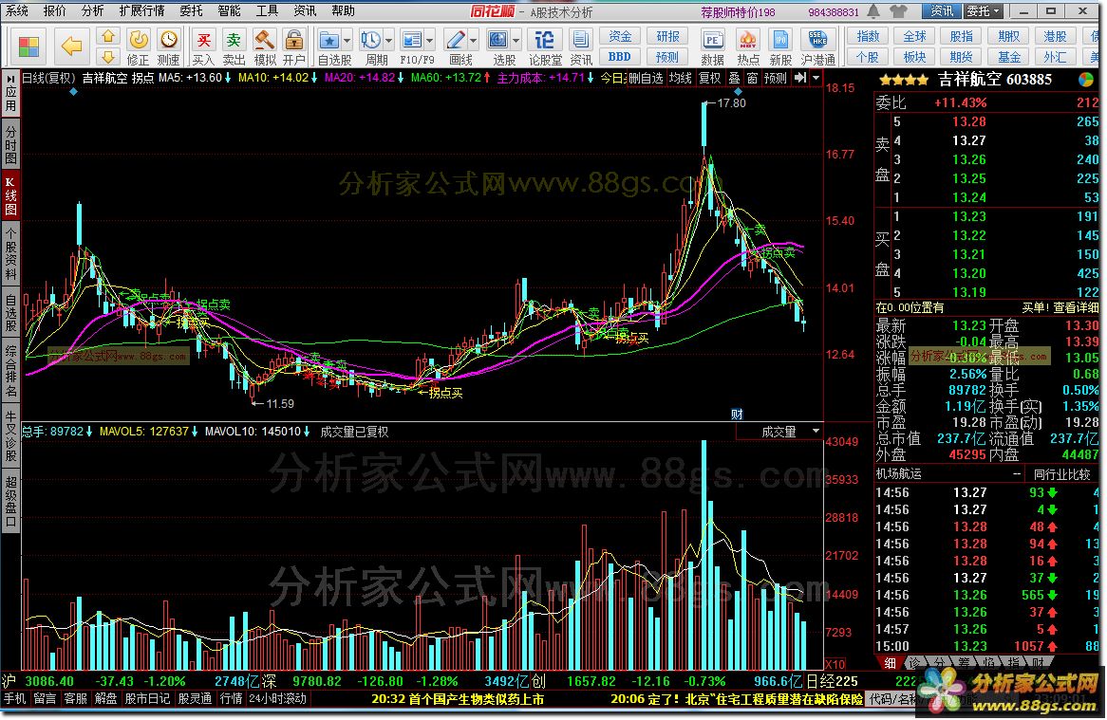Image resolution: width=1107 pixels, height=720 pixels.
Task: Click the pie chart icon beside 603885
Action: click(x=1086, y=80)
